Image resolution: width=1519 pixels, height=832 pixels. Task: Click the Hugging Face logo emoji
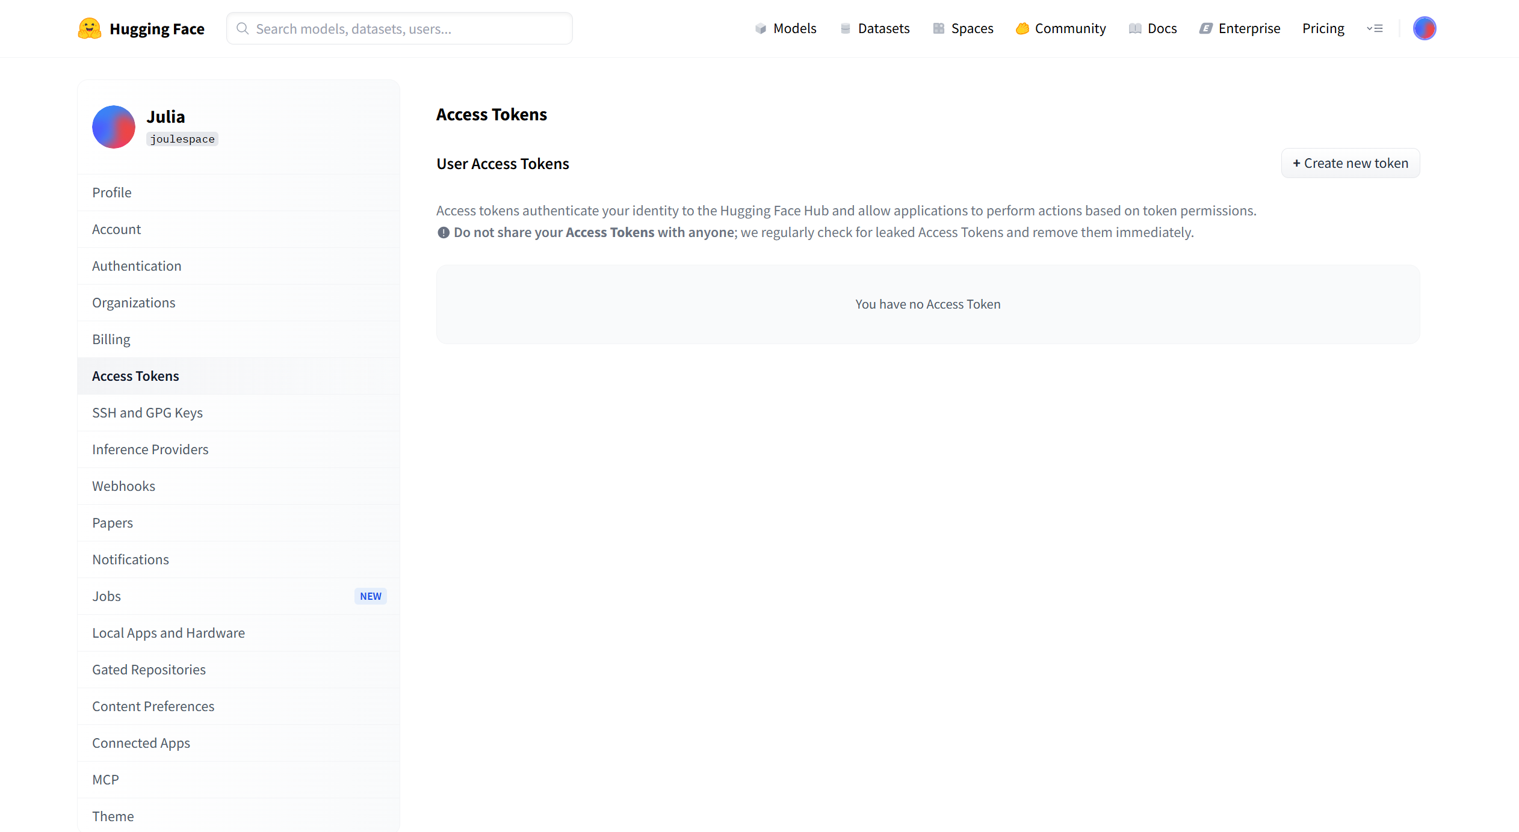[90, 28]
